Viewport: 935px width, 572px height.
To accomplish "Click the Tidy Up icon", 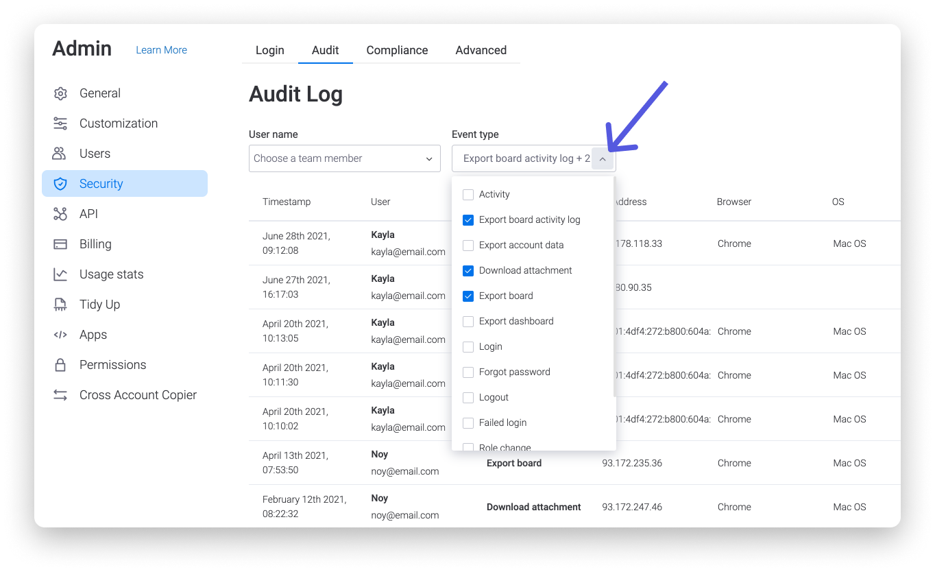I will [60, 305].
